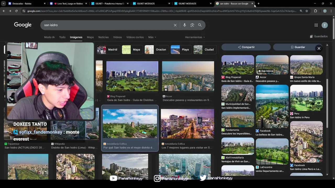Close the Love Test Roblox tab
Image resolution: width=335 pixels, height=188 pixels.
click(86, 4)
